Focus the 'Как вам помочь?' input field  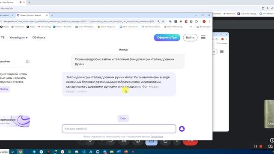[x=119, y=129]
